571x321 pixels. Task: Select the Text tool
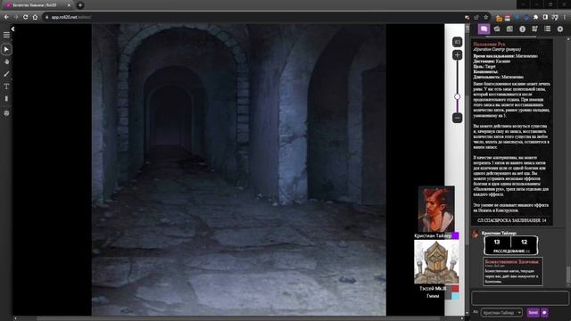(6, 86)
